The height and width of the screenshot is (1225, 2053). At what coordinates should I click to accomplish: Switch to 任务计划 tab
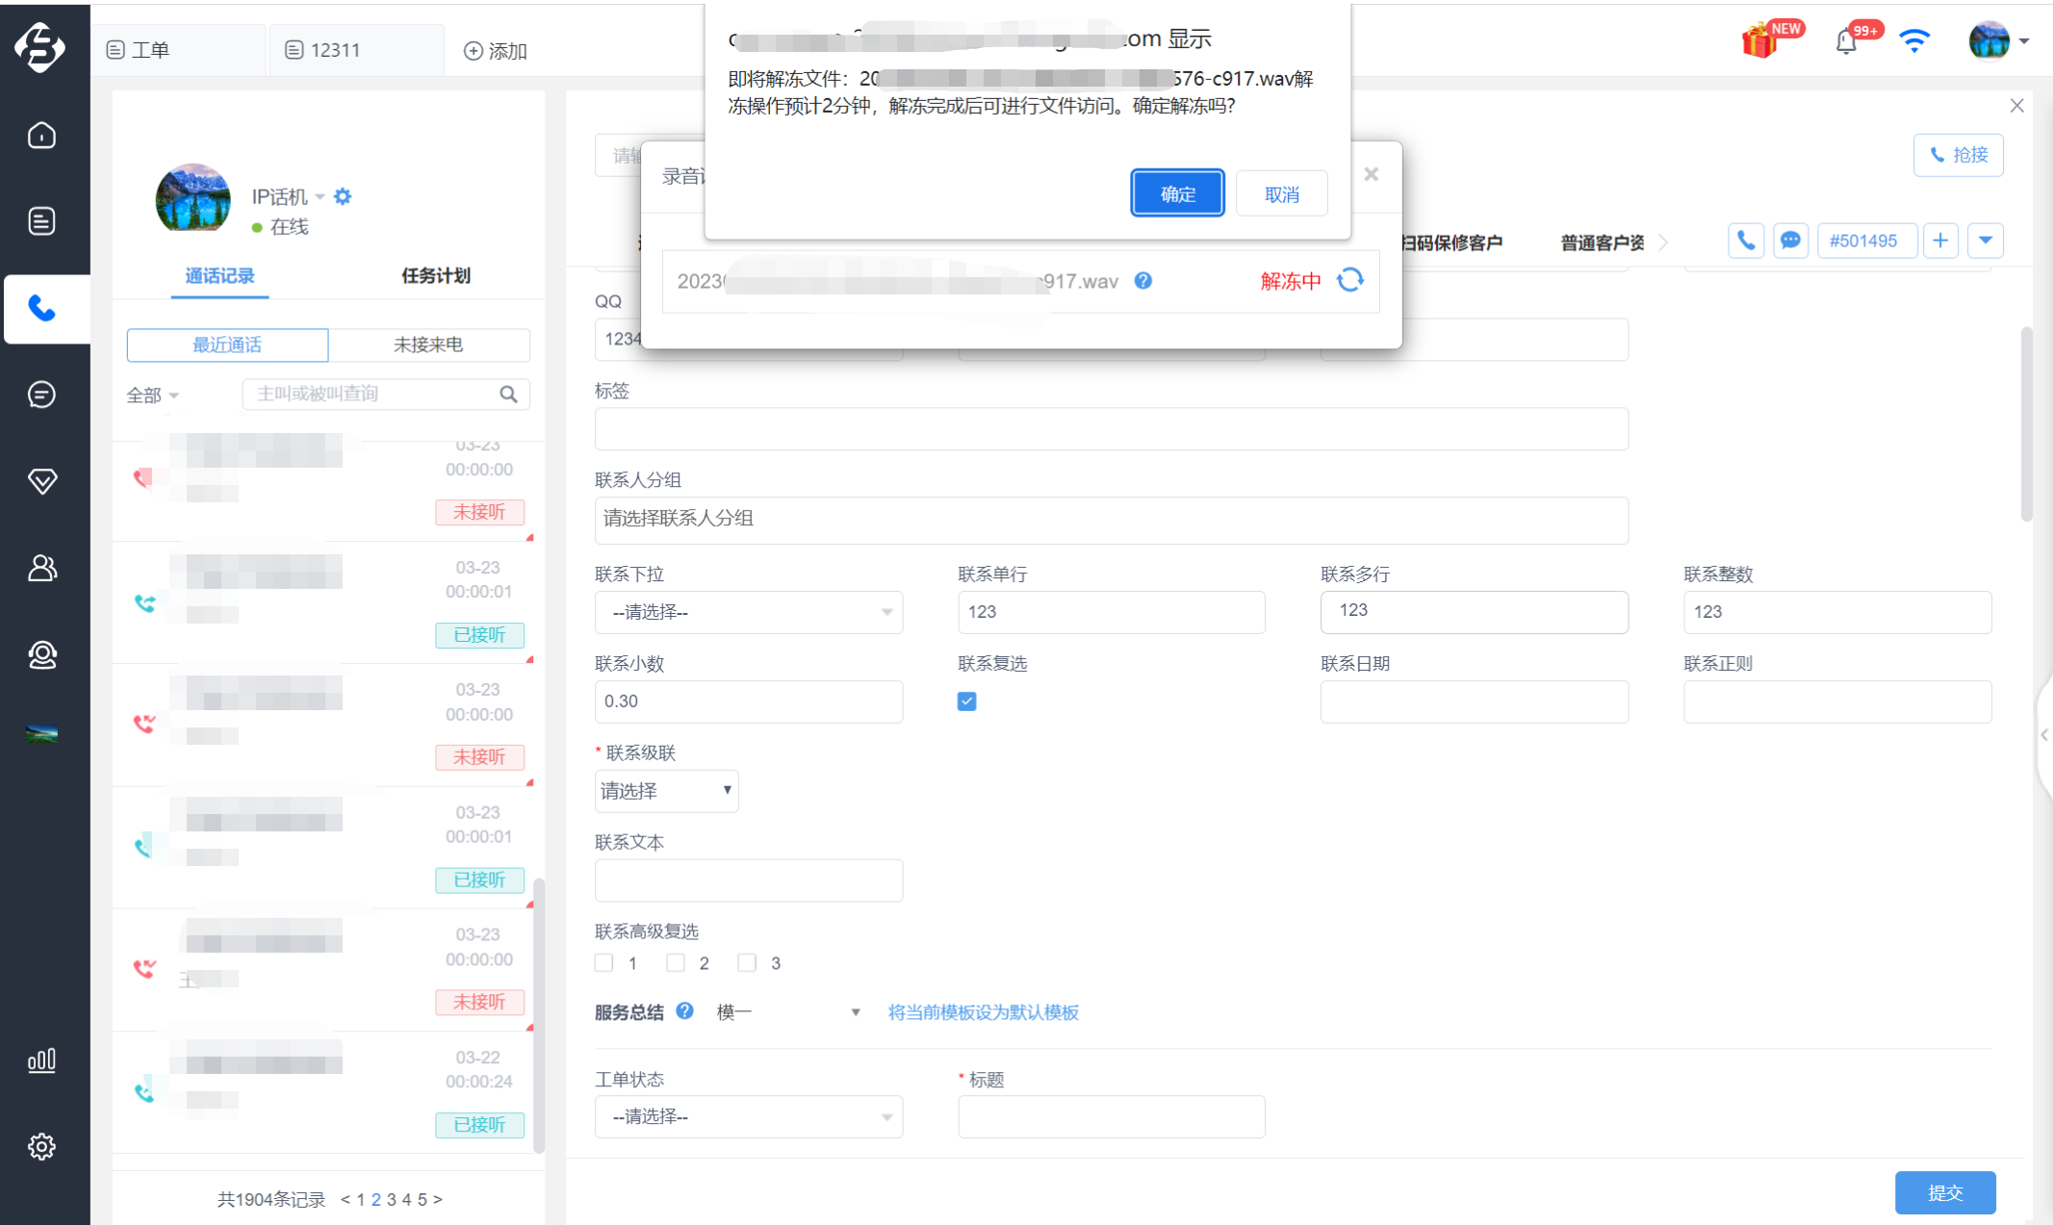coord(436,276)
